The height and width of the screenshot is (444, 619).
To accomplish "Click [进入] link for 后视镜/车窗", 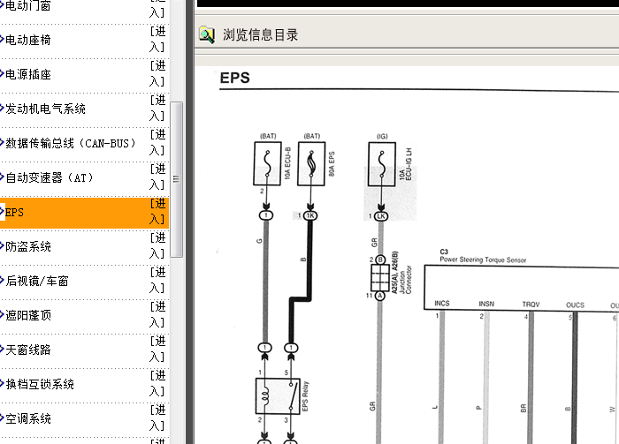I will [x=157, y=280].
